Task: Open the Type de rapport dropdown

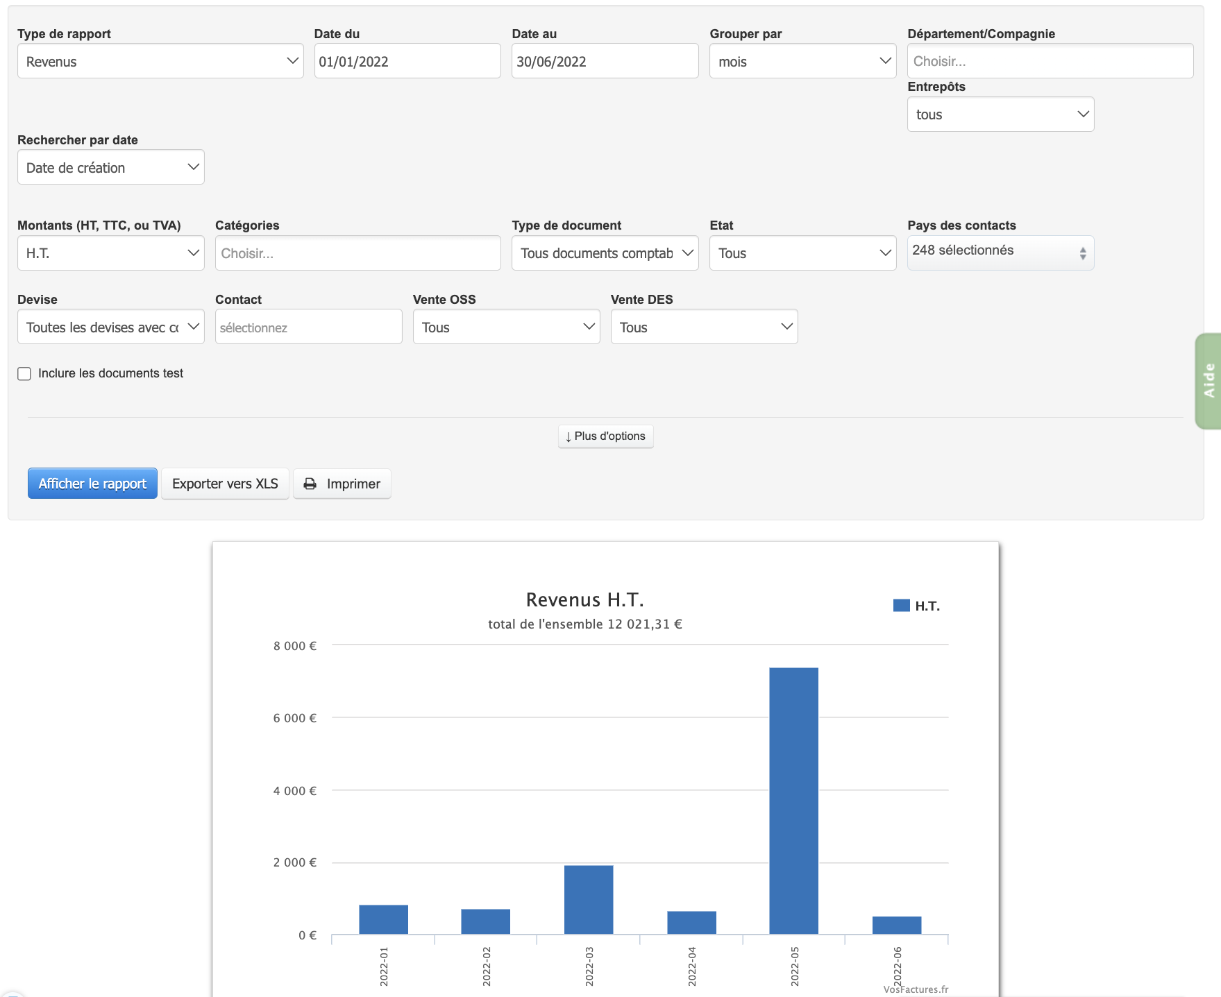Action: coord(160,61)
